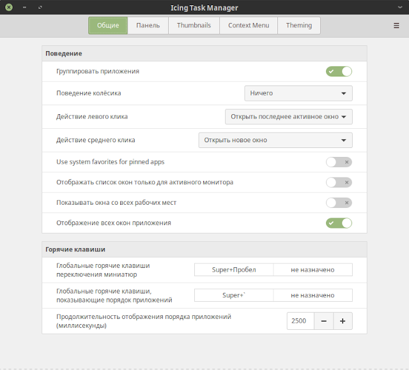Disable Отображение всех окон приложения switch

(339, 223)
